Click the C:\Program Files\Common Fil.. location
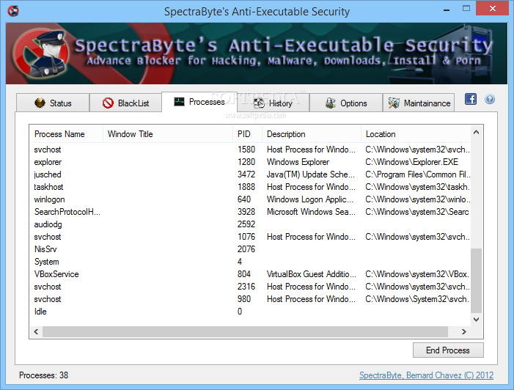 pyautogui.click(x=418, y=174)
